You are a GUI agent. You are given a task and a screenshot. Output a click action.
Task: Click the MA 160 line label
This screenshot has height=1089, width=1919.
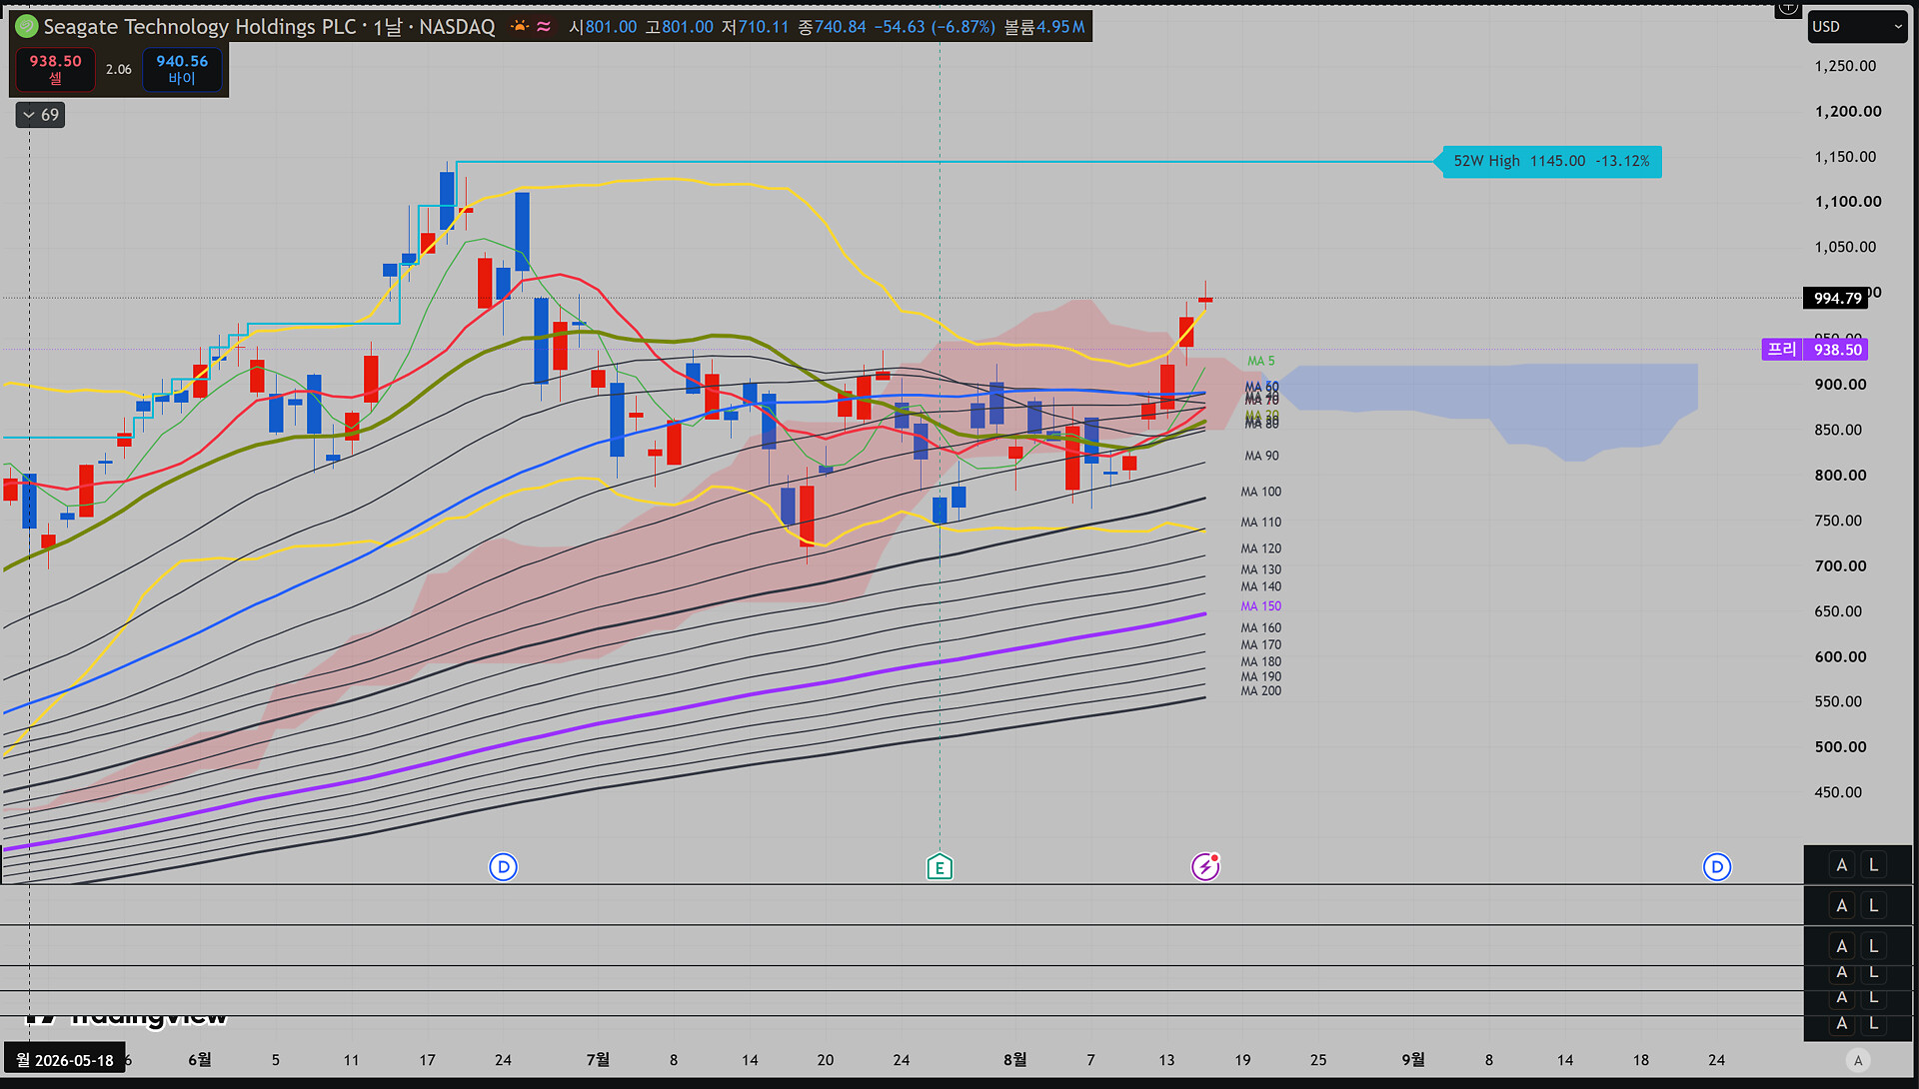[x=1261, y=628]
